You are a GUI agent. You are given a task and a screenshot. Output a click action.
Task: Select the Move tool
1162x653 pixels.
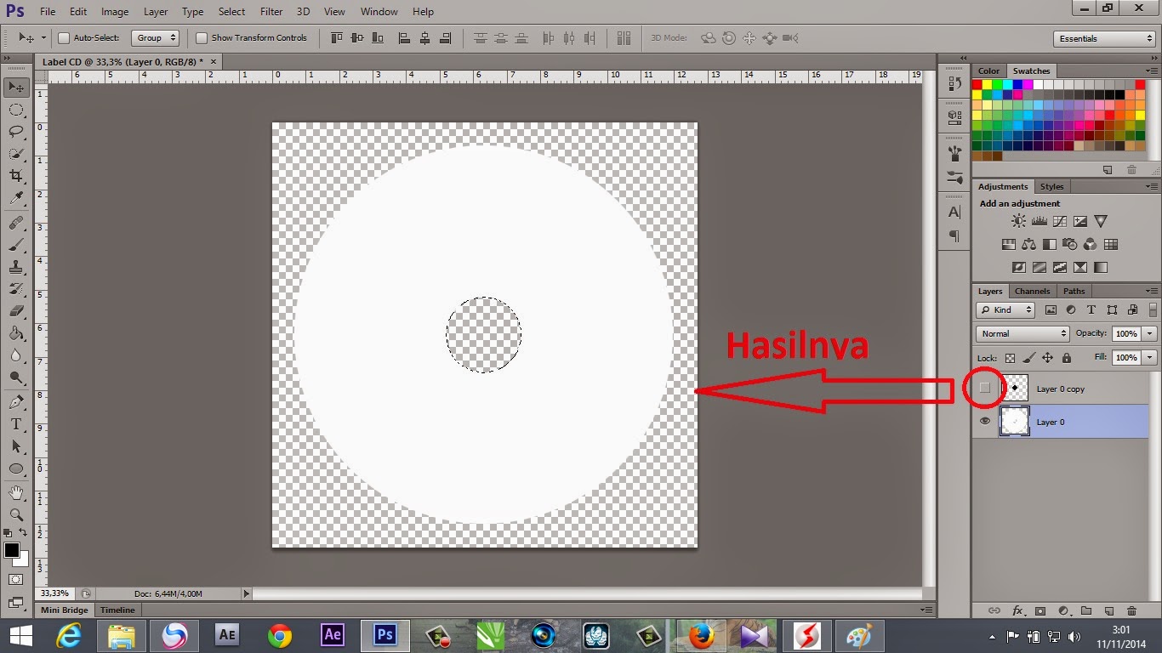(17, 86)
